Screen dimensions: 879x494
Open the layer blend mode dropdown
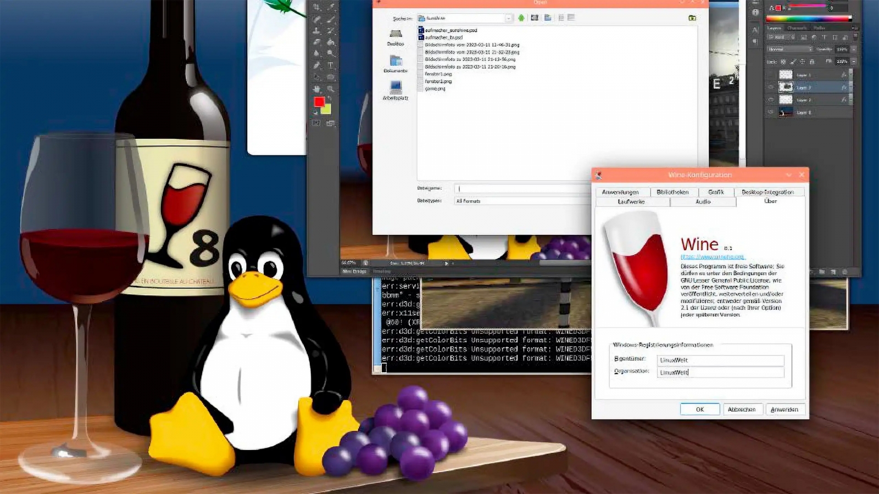tap(790, 49)
